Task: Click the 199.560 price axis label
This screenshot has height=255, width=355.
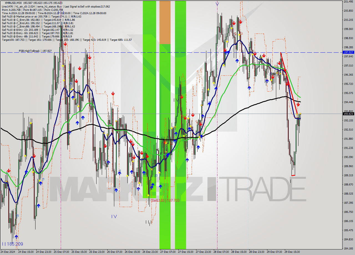Action: [349, 29]
